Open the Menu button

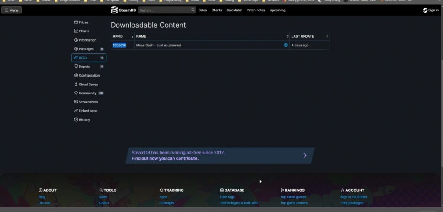(x=11, y=10)
